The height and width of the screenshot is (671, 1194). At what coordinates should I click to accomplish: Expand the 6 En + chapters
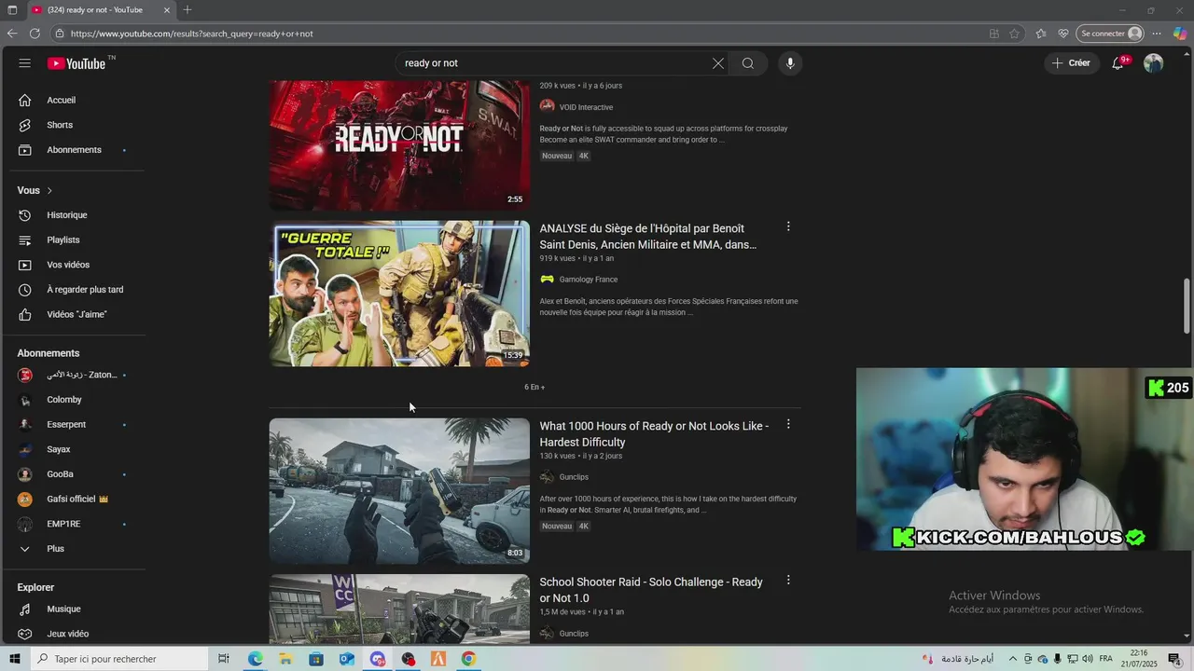535,387
